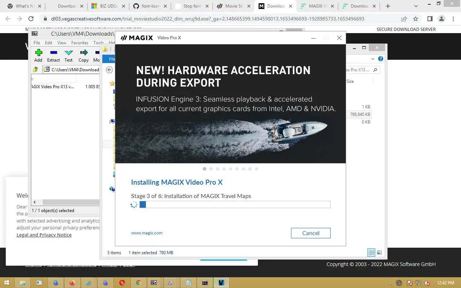
Task: Open the Chrome three-dot menu
Action: (x=453, y=19)
